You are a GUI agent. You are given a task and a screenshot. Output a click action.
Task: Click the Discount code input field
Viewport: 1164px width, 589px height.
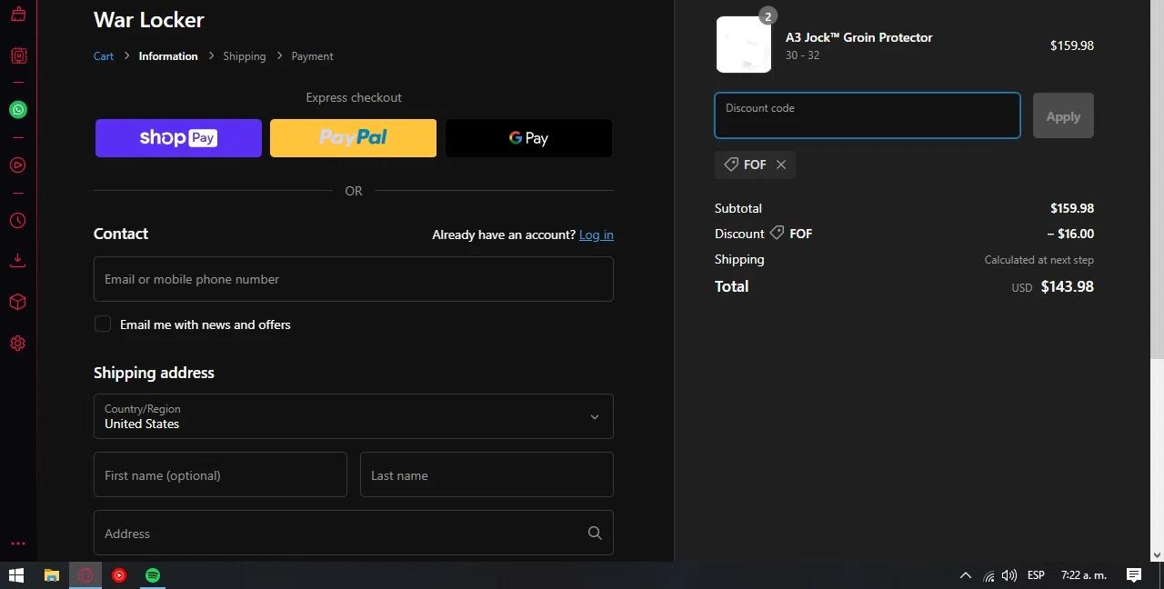coord(867,116)
